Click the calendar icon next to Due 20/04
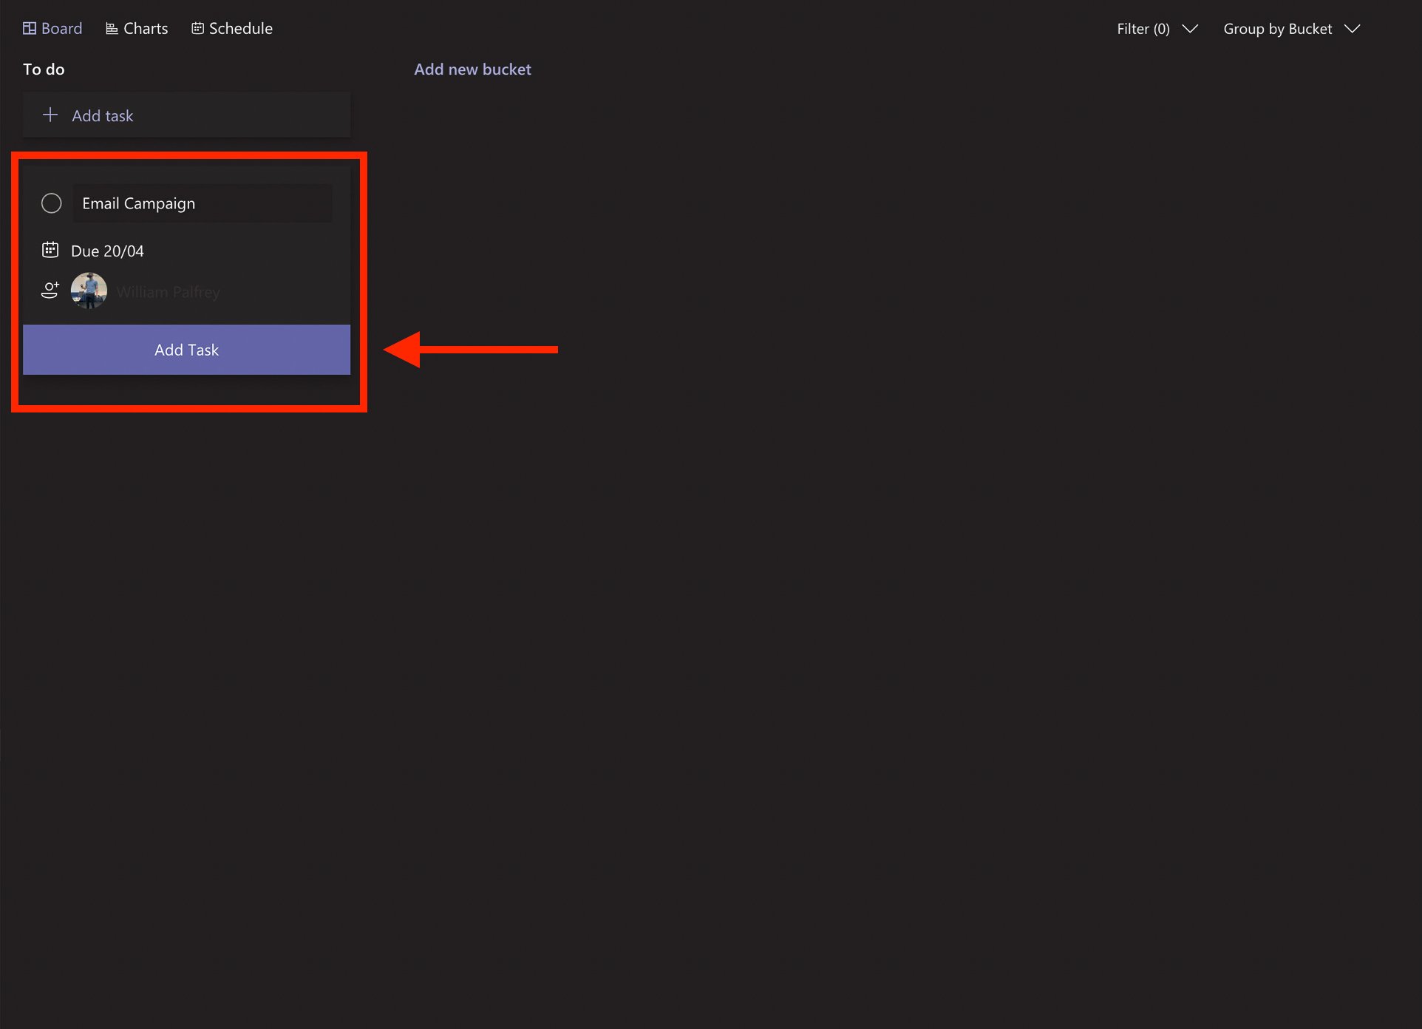Screen dimensions: 1422x1029 (x=50, y=250)
